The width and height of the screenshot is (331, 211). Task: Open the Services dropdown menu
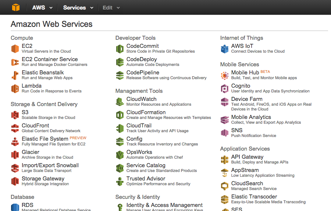coord(78,8)
